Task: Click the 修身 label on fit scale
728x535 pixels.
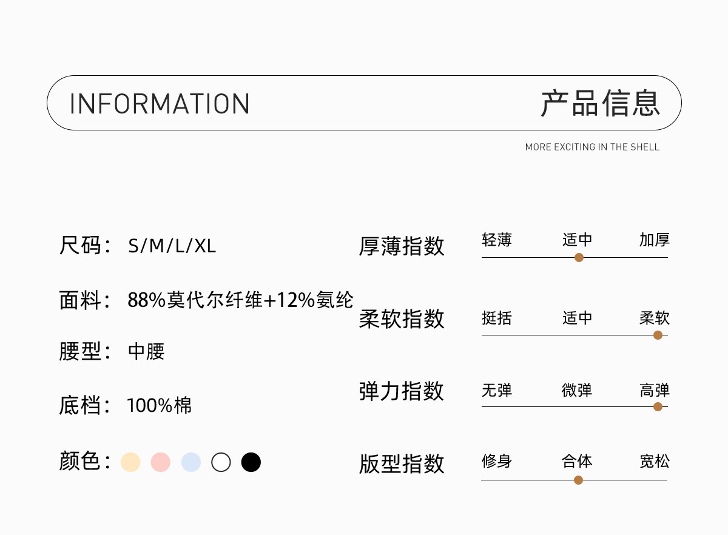Action: pyautogui.click(x=497, y=462)
